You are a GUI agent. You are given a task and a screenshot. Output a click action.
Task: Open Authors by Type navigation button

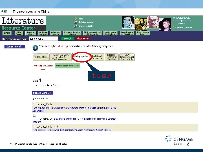(43, 33)
